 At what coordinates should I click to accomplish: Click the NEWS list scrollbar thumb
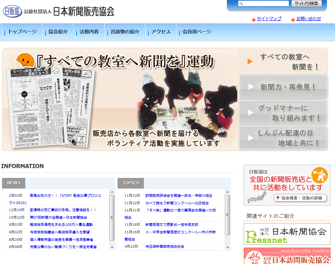coord(112,218)
